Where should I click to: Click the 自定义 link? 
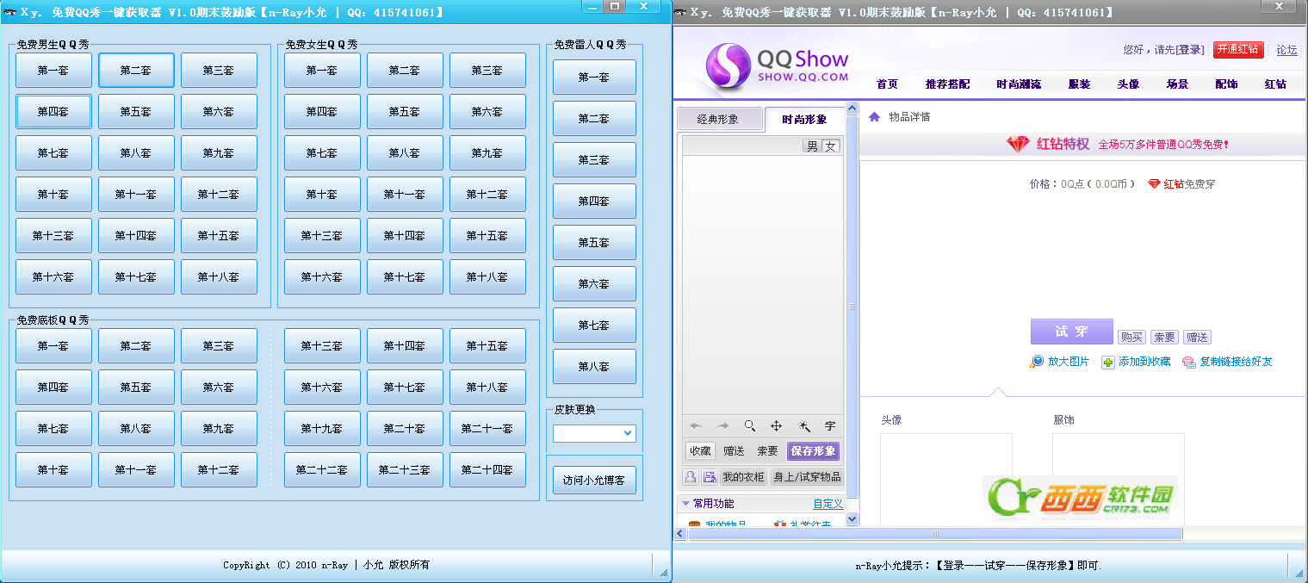click(828, 504)
